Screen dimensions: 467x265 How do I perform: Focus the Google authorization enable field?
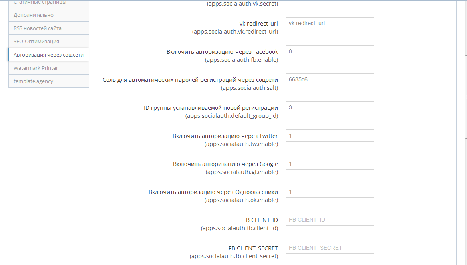coord(330,164)
